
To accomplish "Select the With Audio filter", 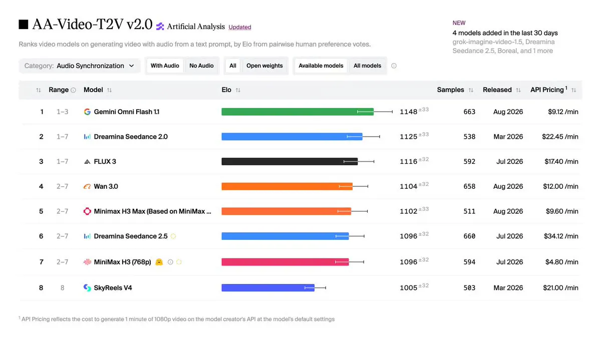I will [x=165, y=66].
